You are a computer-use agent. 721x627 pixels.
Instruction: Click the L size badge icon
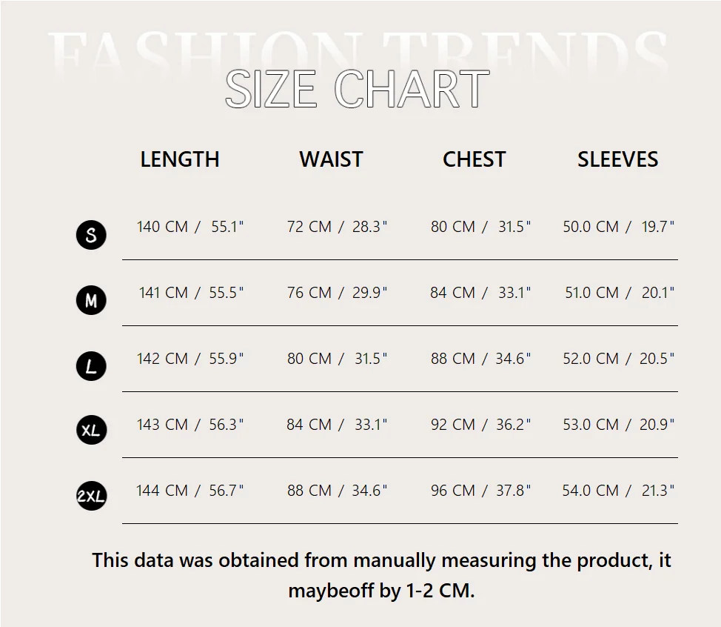pyautogui.click(x=91, y=366)
